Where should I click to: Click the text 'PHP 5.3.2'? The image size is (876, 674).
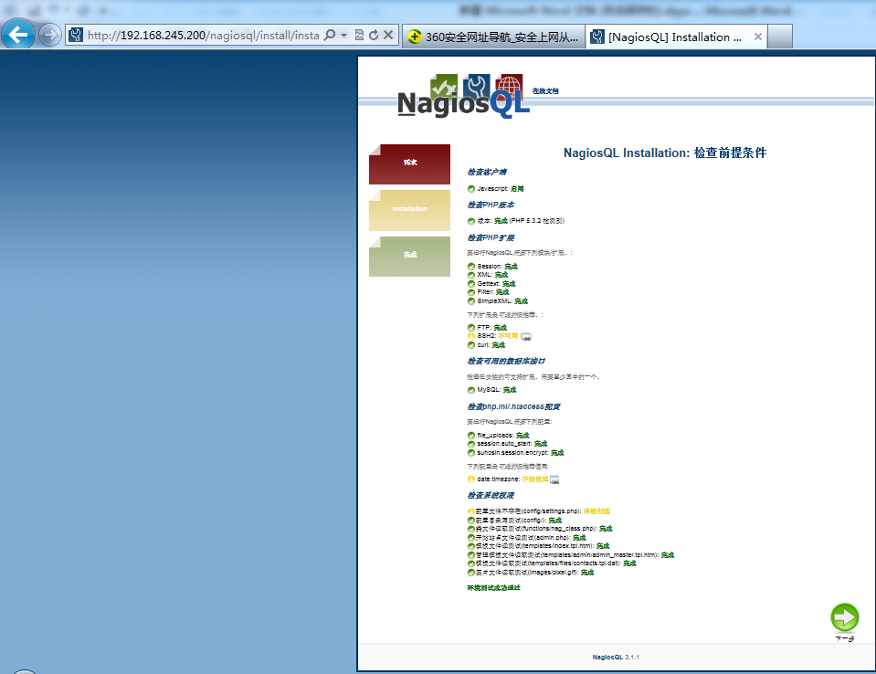tap(525, 221)
